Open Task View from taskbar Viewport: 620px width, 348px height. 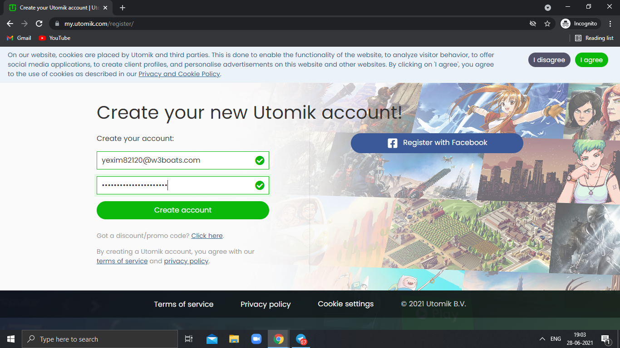[x=189, y=339]
